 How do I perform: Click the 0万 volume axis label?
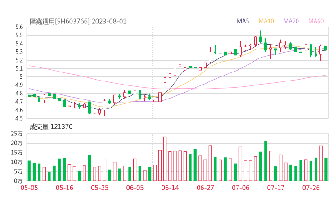18,181
